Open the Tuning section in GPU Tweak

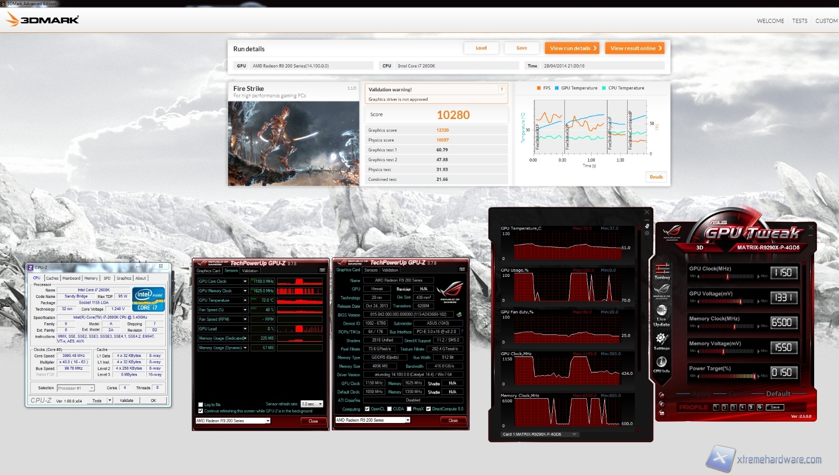[x=662, y=271]
